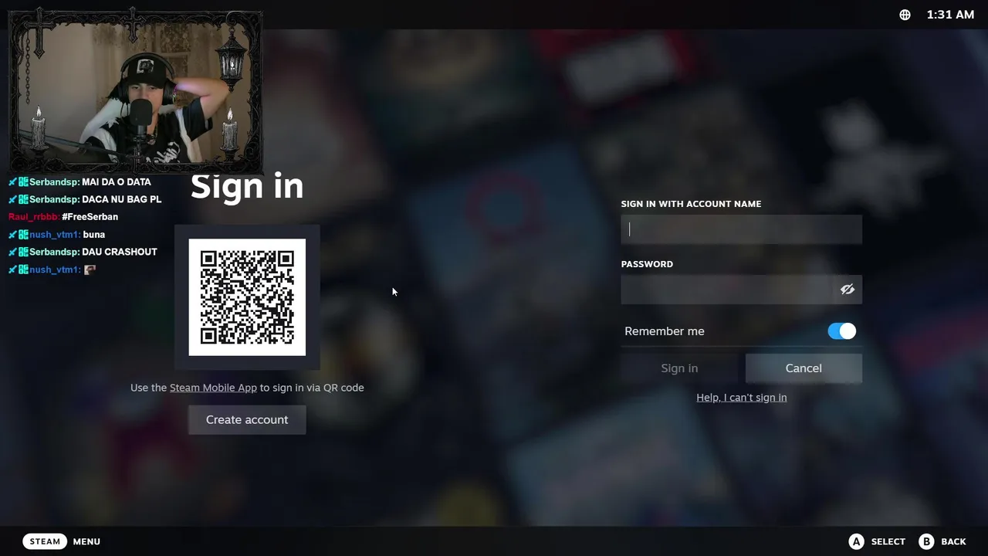
Task: Click the streamer webcam overlay
Action: pyautogui.click(x=135, y=90)
